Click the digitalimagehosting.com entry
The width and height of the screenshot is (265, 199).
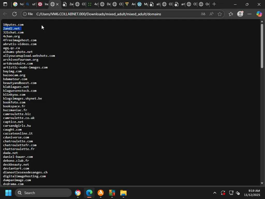click(x=24, y=176)
